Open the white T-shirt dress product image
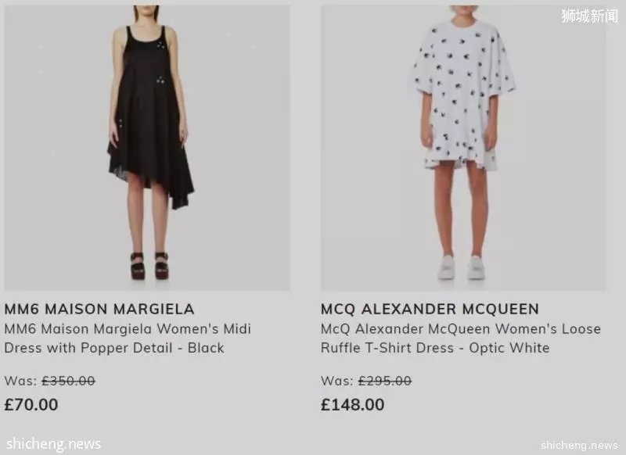Image resolution: width=626 pixels, height=455 pixels. (463, 148)
